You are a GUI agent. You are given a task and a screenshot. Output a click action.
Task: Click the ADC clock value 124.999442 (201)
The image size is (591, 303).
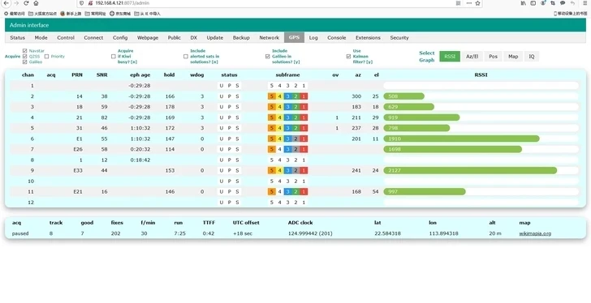(310, 233)
